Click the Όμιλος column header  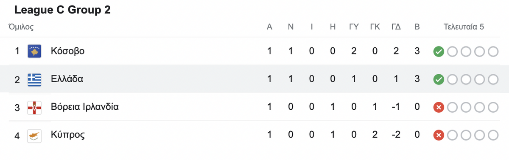click(x=21, y=27)
